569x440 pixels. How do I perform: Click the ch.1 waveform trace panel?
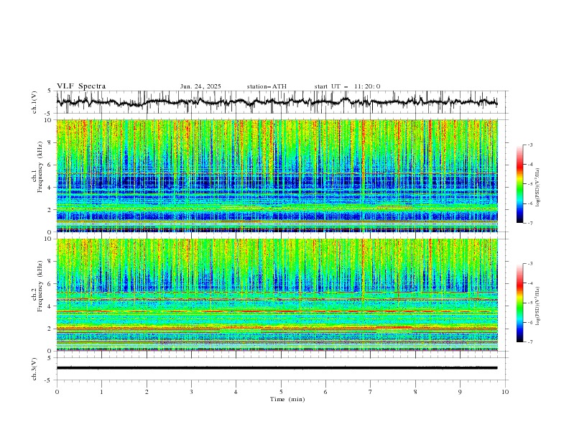coord(282,102)
